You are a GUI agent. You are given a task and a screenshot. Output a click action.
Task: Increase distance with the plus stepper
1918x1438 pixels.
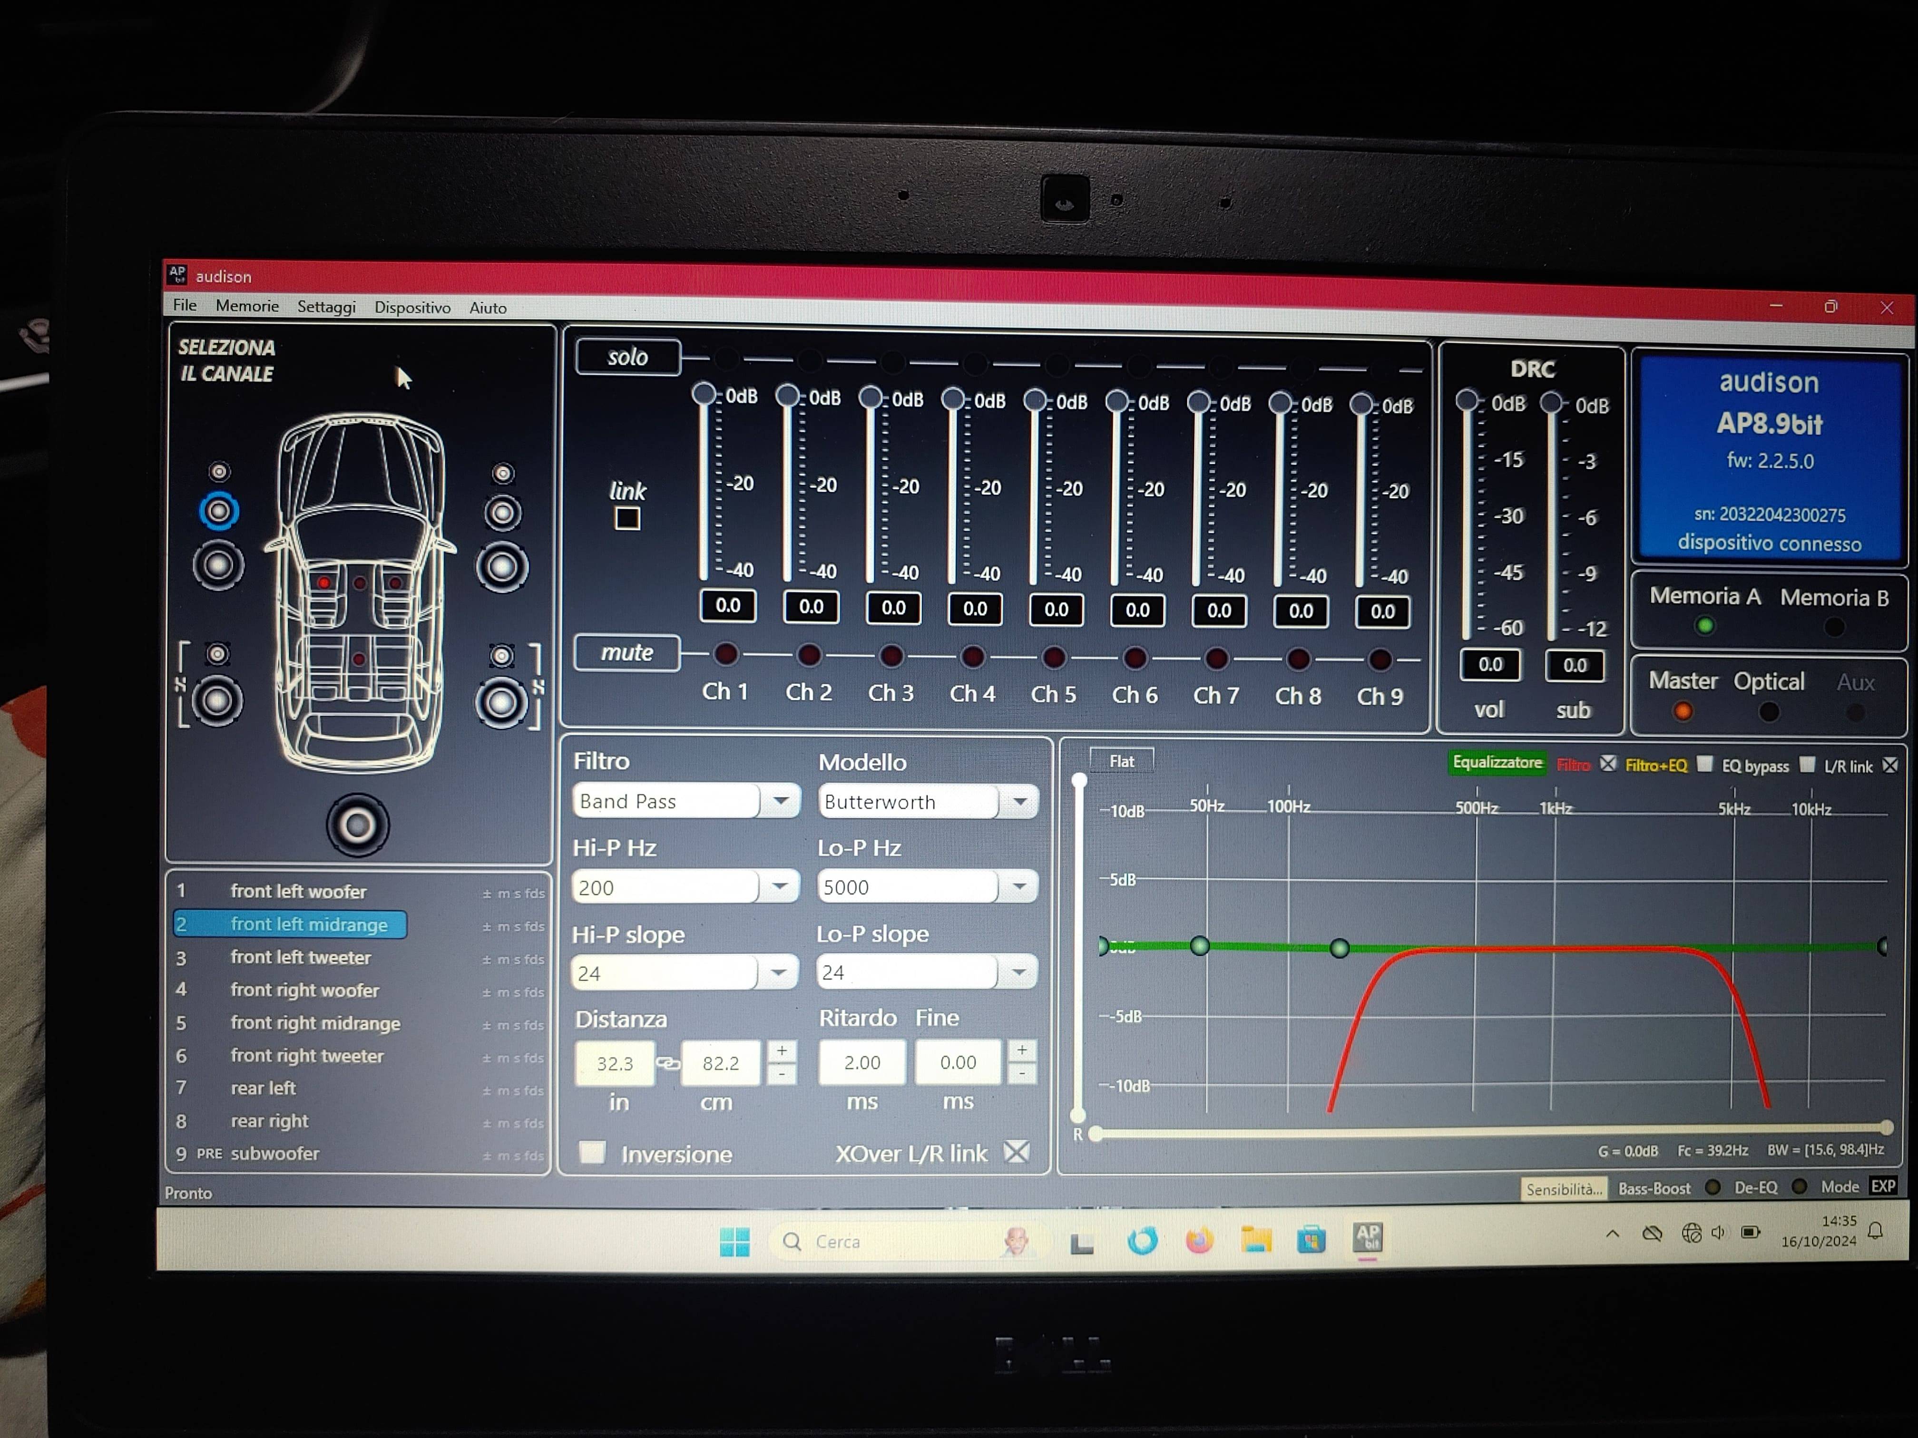[x=781, y=1050]
